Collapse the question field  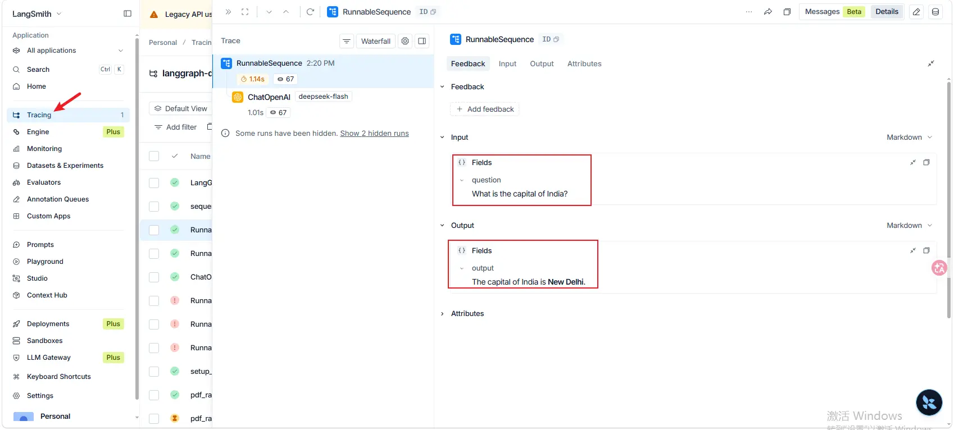462,180
